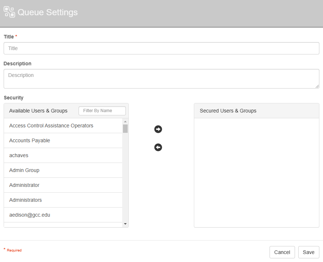The image size is (323, 262).
Task: Click the Filter By Name search box
Action: coord(102,111)
